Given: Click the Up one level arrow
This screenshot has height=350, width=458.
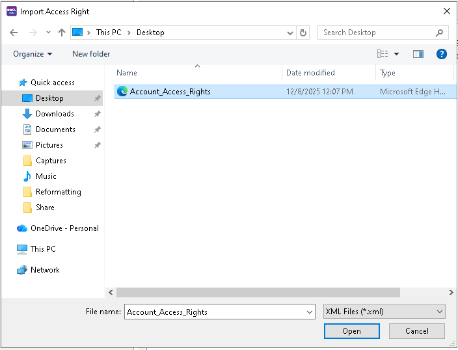Looking at the screenshot, I should point(62,33).
